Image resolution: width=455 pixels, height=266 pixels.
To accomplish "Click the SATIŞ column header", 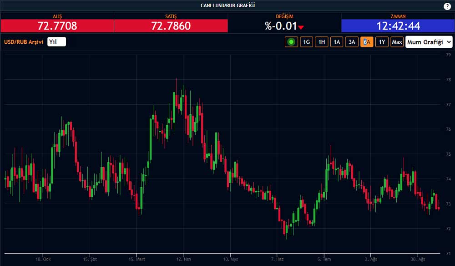I will click(x=171, y=16).
